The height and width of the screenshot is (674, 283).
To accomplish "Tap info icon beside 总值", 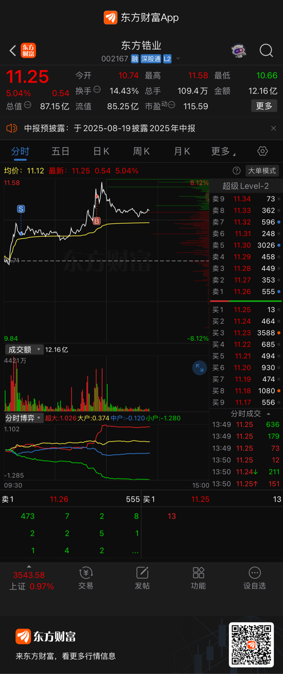I will click(x=28, y=105).
